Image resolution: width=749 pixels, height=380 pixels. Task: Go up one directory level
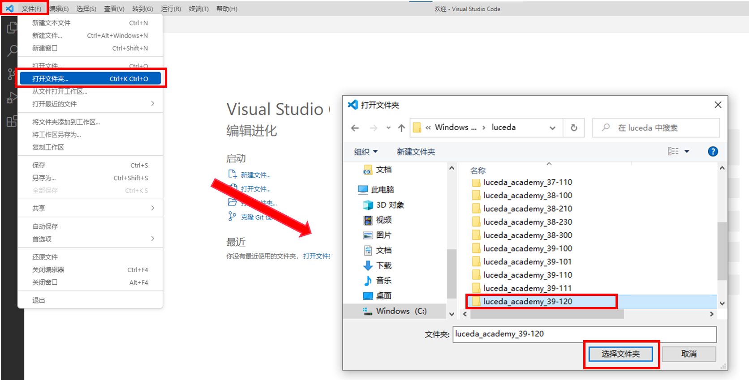pos(401,128)
